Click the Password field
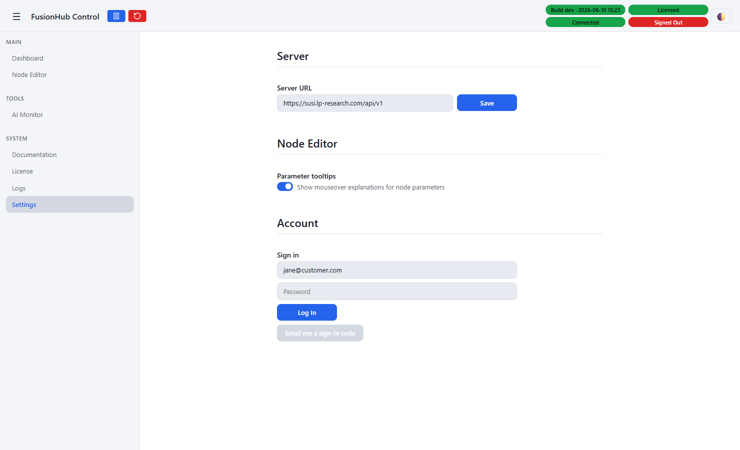Screen dimensions: 740x450 [396, 291]
